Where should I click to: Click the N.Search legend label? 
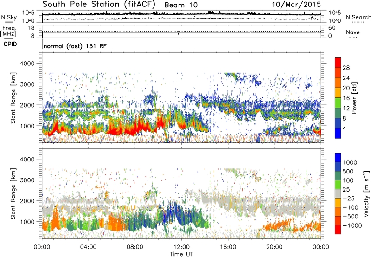click(358, 17)
